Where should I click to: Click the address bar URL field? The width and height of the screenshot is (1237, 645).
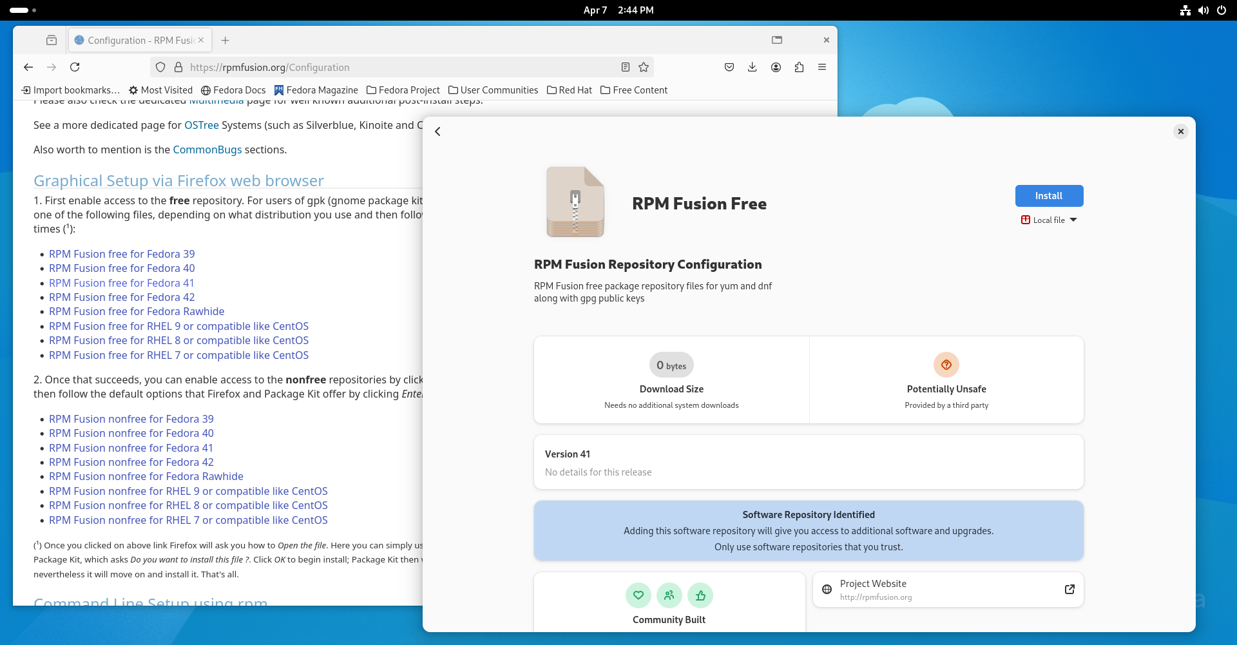[399, 67]
